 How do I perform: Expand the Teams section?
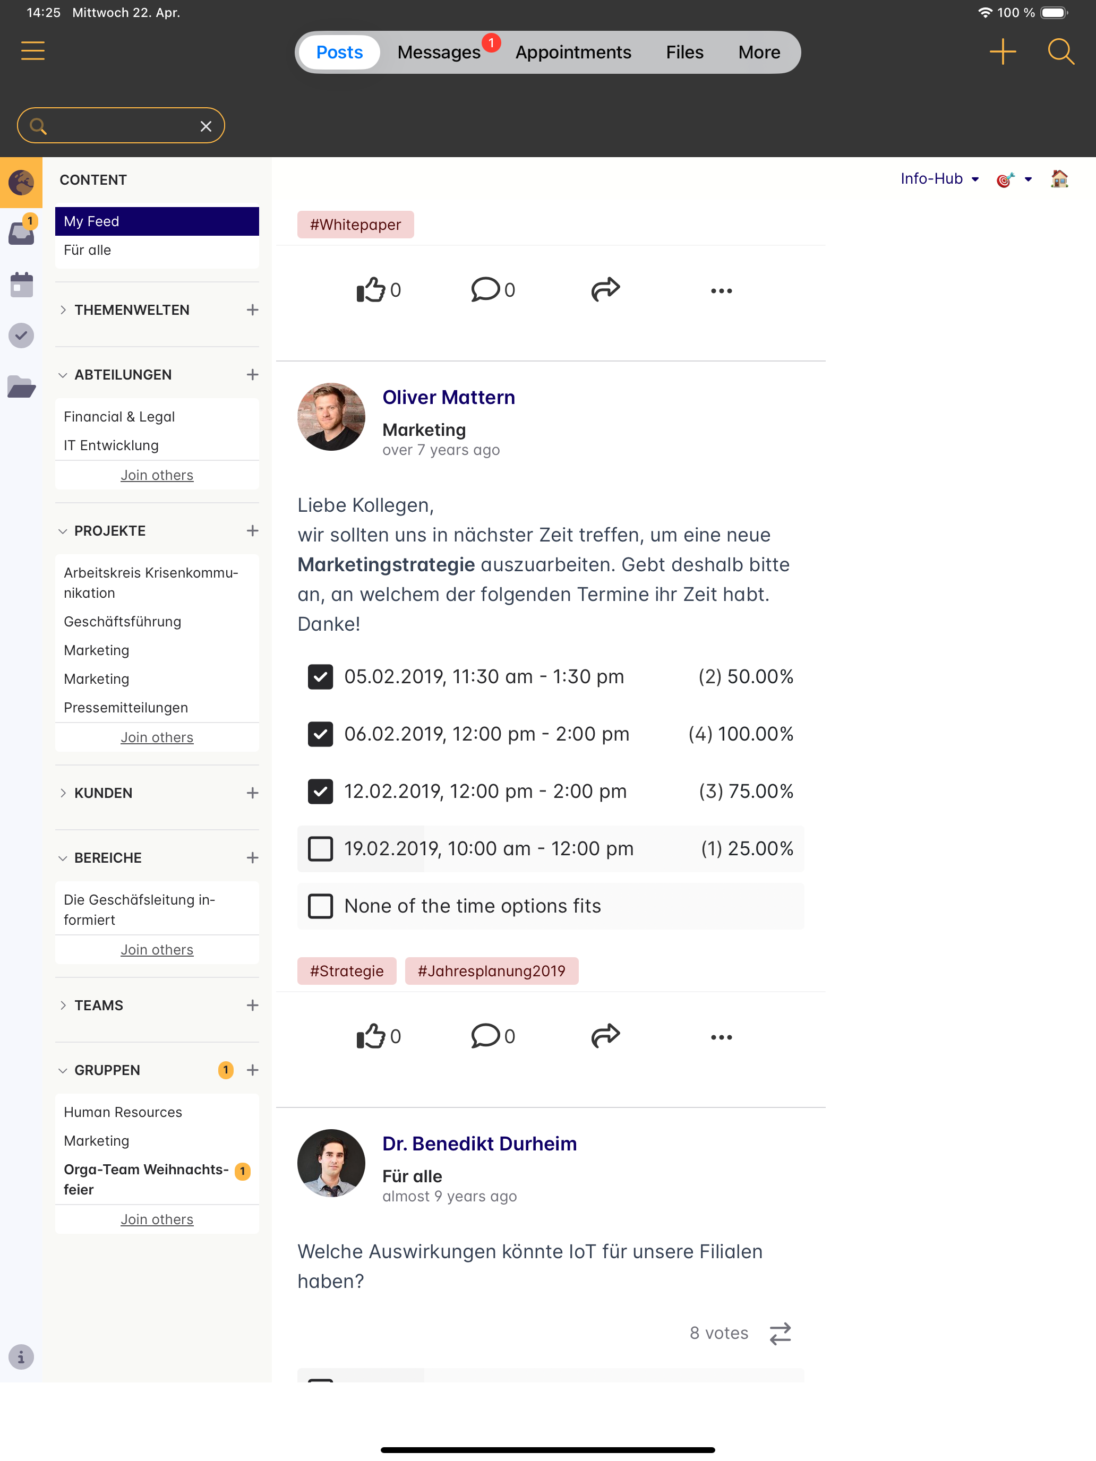[63, 1005]
